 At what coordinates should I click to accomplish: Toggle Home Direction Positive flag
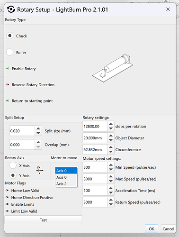(x=7, y=197)
